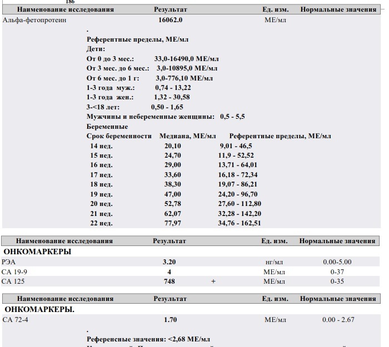Click the first Нормальные значения column header
The image size is (389, 347).
pos(338,9)
